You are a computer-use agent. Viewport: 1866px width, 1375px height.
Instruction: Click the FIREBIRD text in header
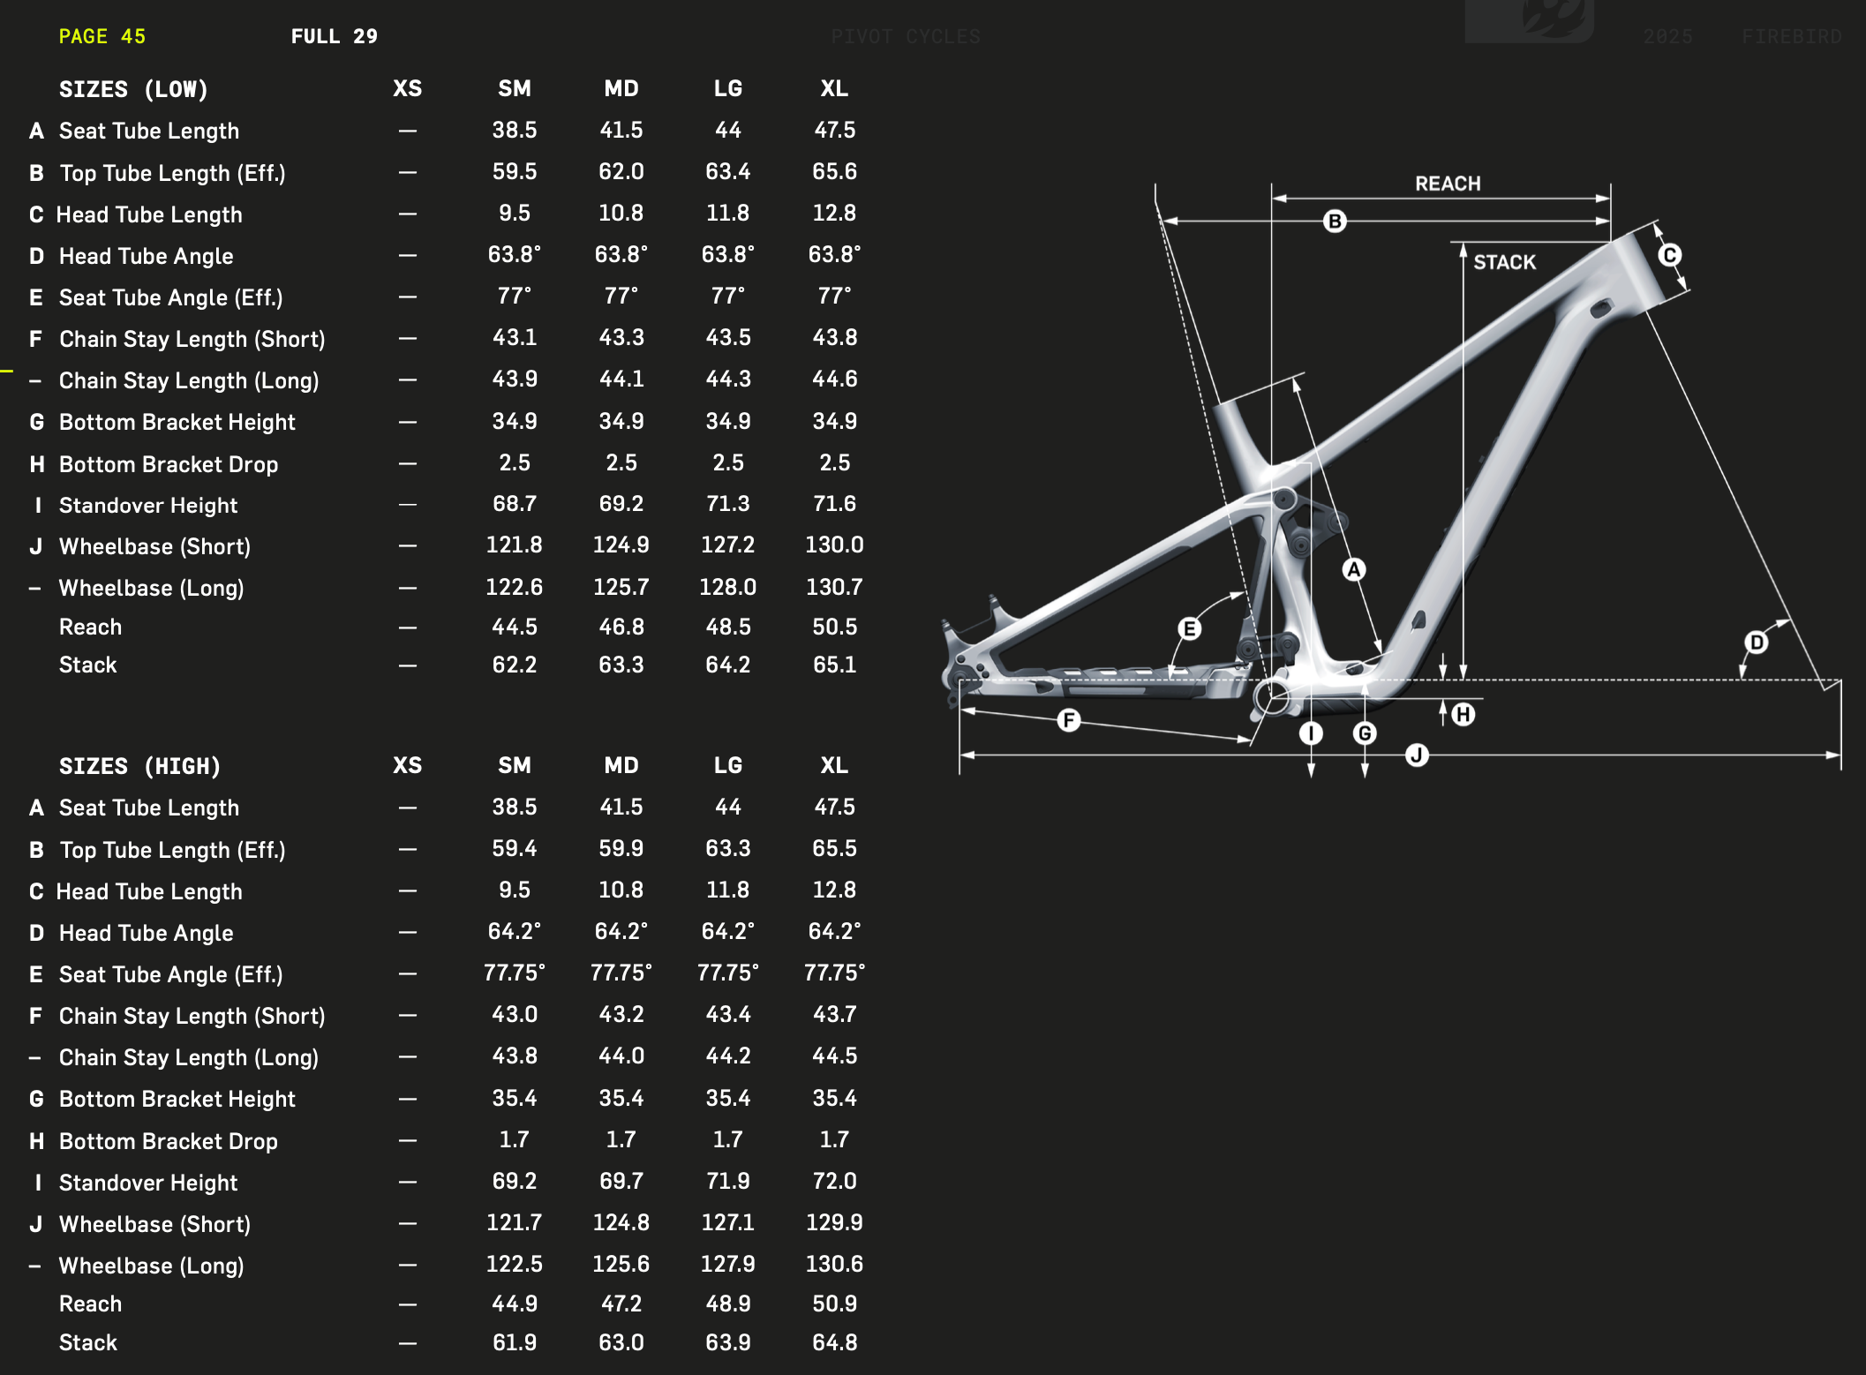1791,36
